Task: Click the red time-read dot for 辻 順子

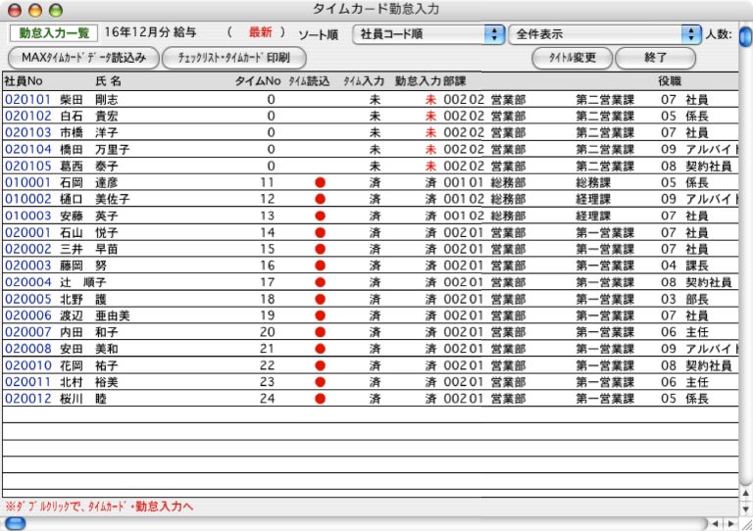Action: 319,282
